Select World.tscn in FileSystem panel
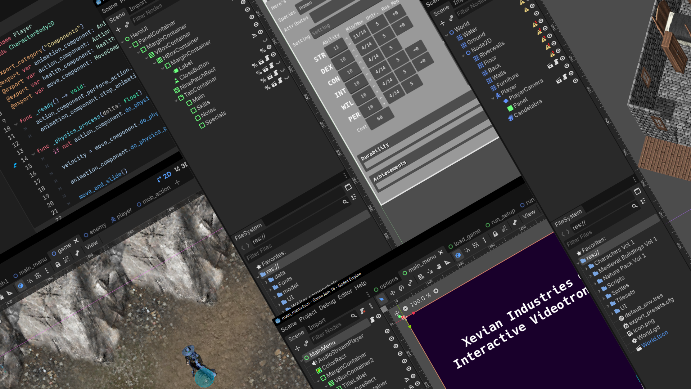This screenshot has height=389, width=691. pos(654,339)
